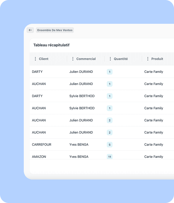Click the AMAZON client cell
The image size is (174, 203).
point(39,157)
